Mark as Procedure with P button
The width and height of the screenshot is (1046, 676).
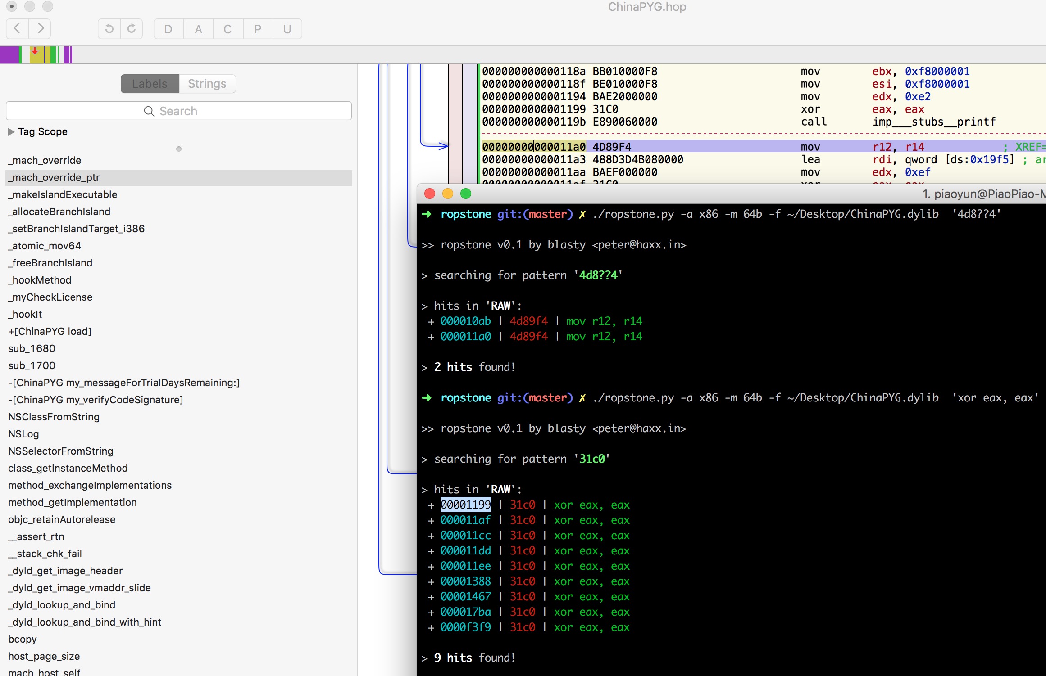258,29
